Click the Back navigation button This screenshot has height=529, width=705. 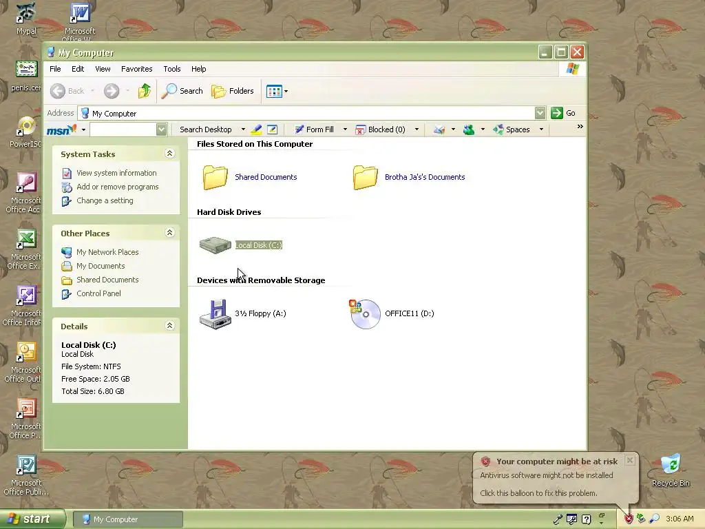(67, 91)
